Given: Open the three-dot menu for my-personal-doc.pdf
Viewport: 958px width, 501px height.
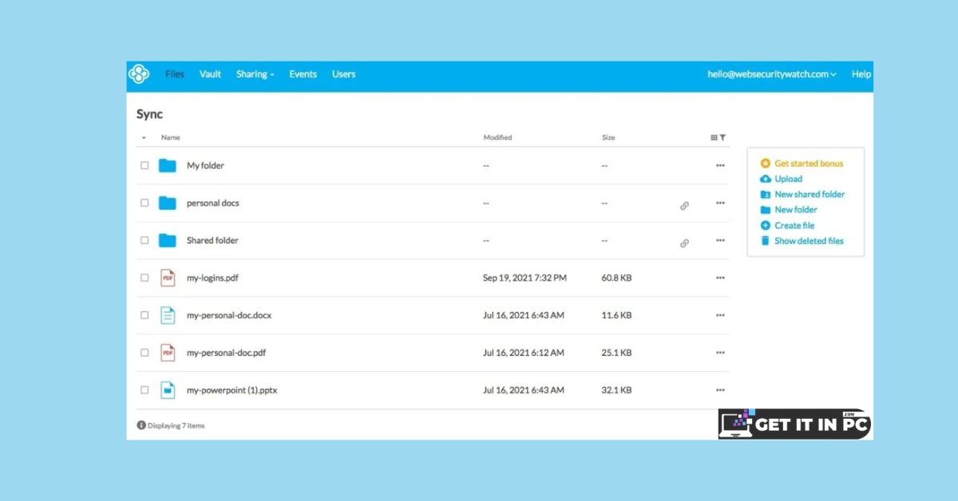Looking at the screenshot, I should 720,353.
